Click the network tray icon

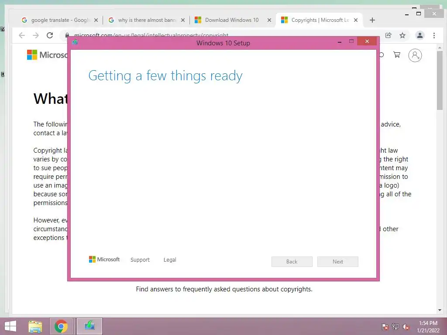pyautogui.click(x=395, y=326)
